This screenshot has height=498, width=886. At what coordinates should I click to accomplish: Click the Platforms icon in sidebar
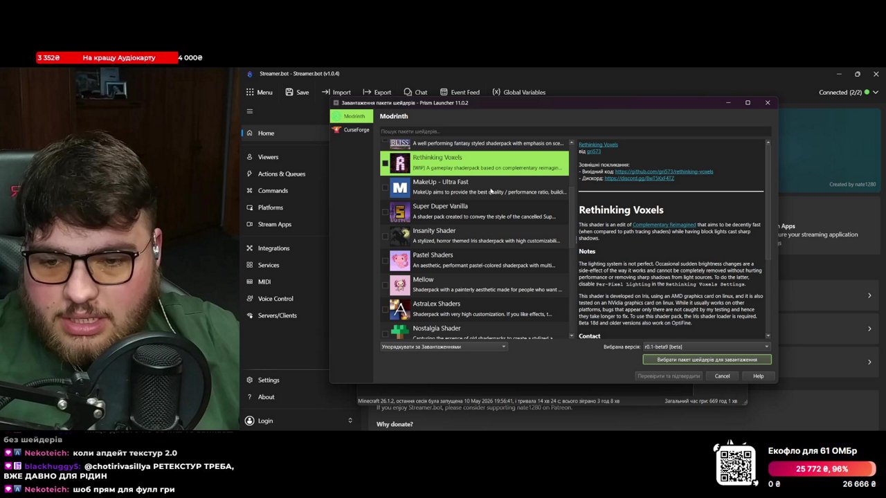click(x=250, y=207)
